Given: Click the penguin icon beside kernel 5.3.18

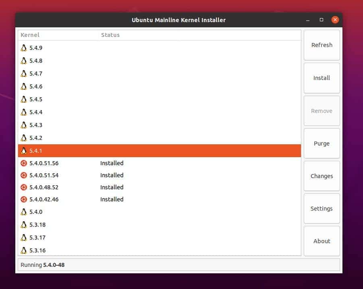Looking at the screenshot, I should 24,225.
